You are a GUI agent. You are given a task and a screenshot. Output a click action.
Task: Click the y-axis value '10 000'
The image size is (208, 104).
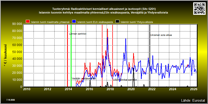(17, 80)
